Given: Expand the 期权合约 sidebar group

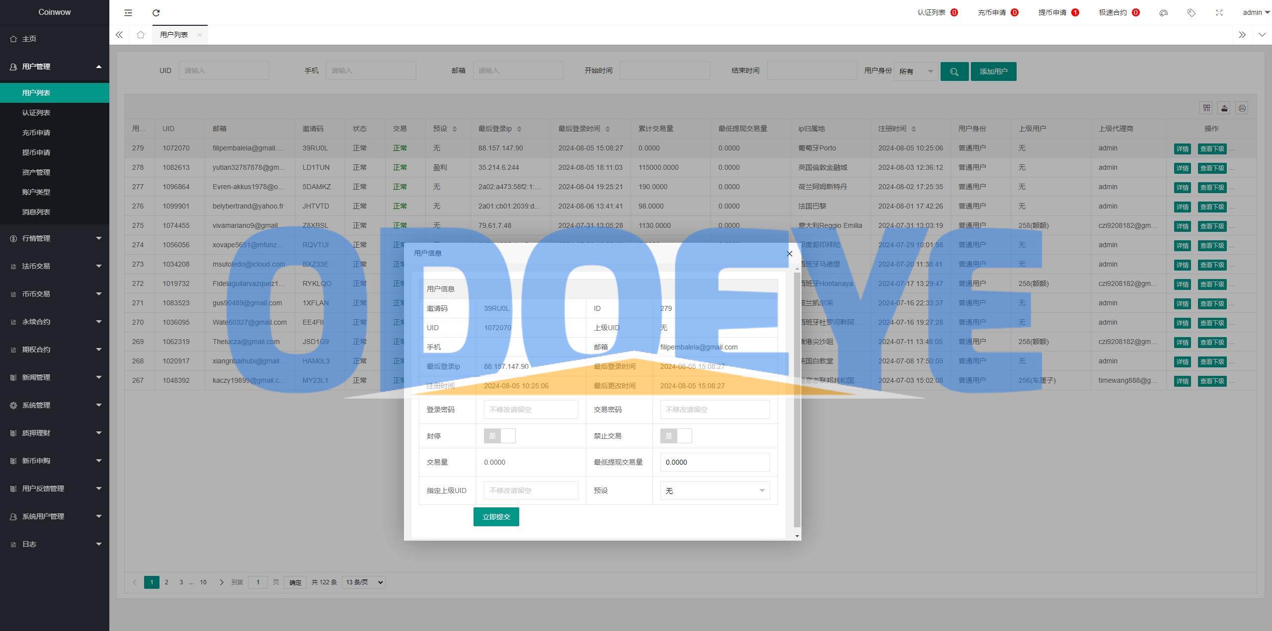Looking at the screenshot, I should coord(55,350).
